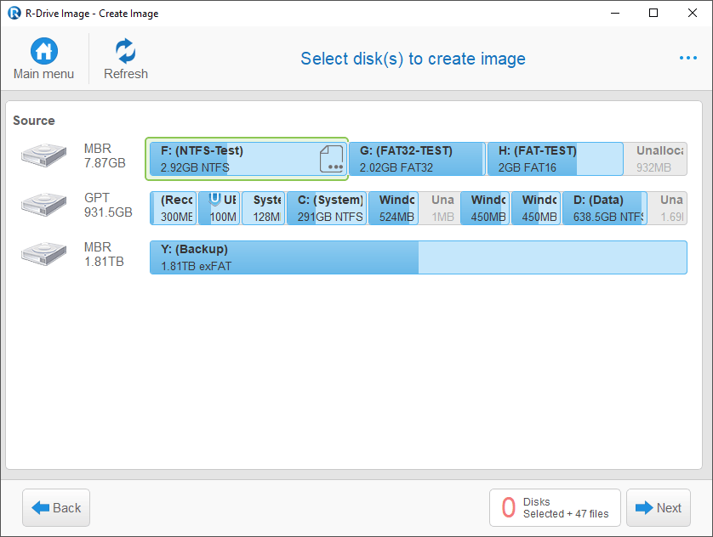The height and width of the screenshot is (537, 713).
Task: Select the 7.87GB MBR disk icon
Action: 43,155
